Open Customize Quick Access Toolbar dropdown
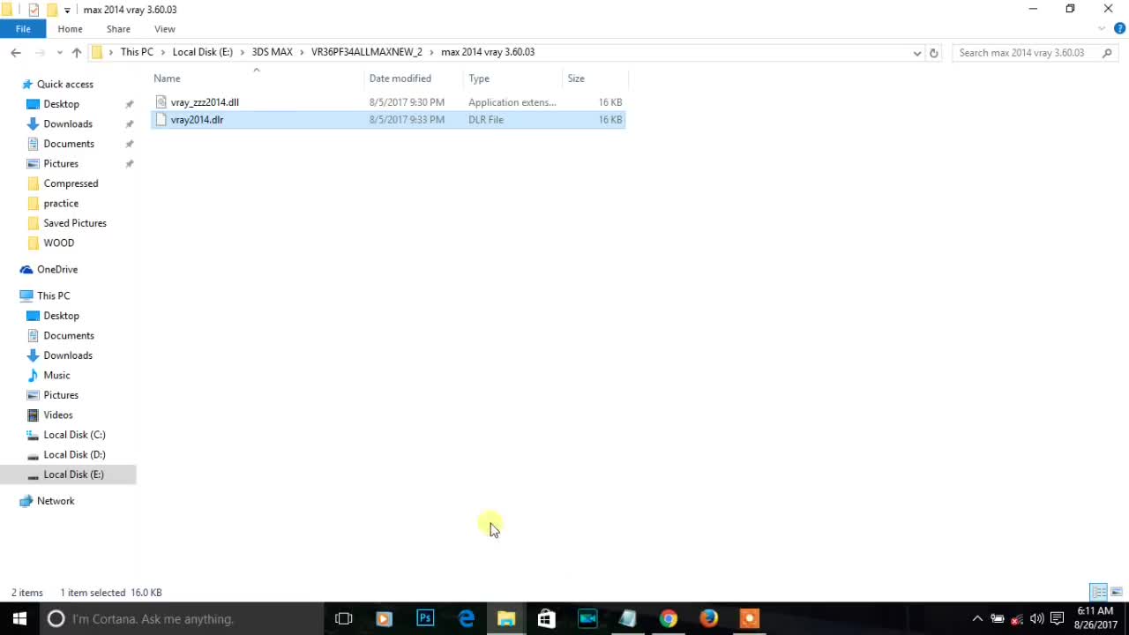This screenshot has width=1129, height=635. 67,11
